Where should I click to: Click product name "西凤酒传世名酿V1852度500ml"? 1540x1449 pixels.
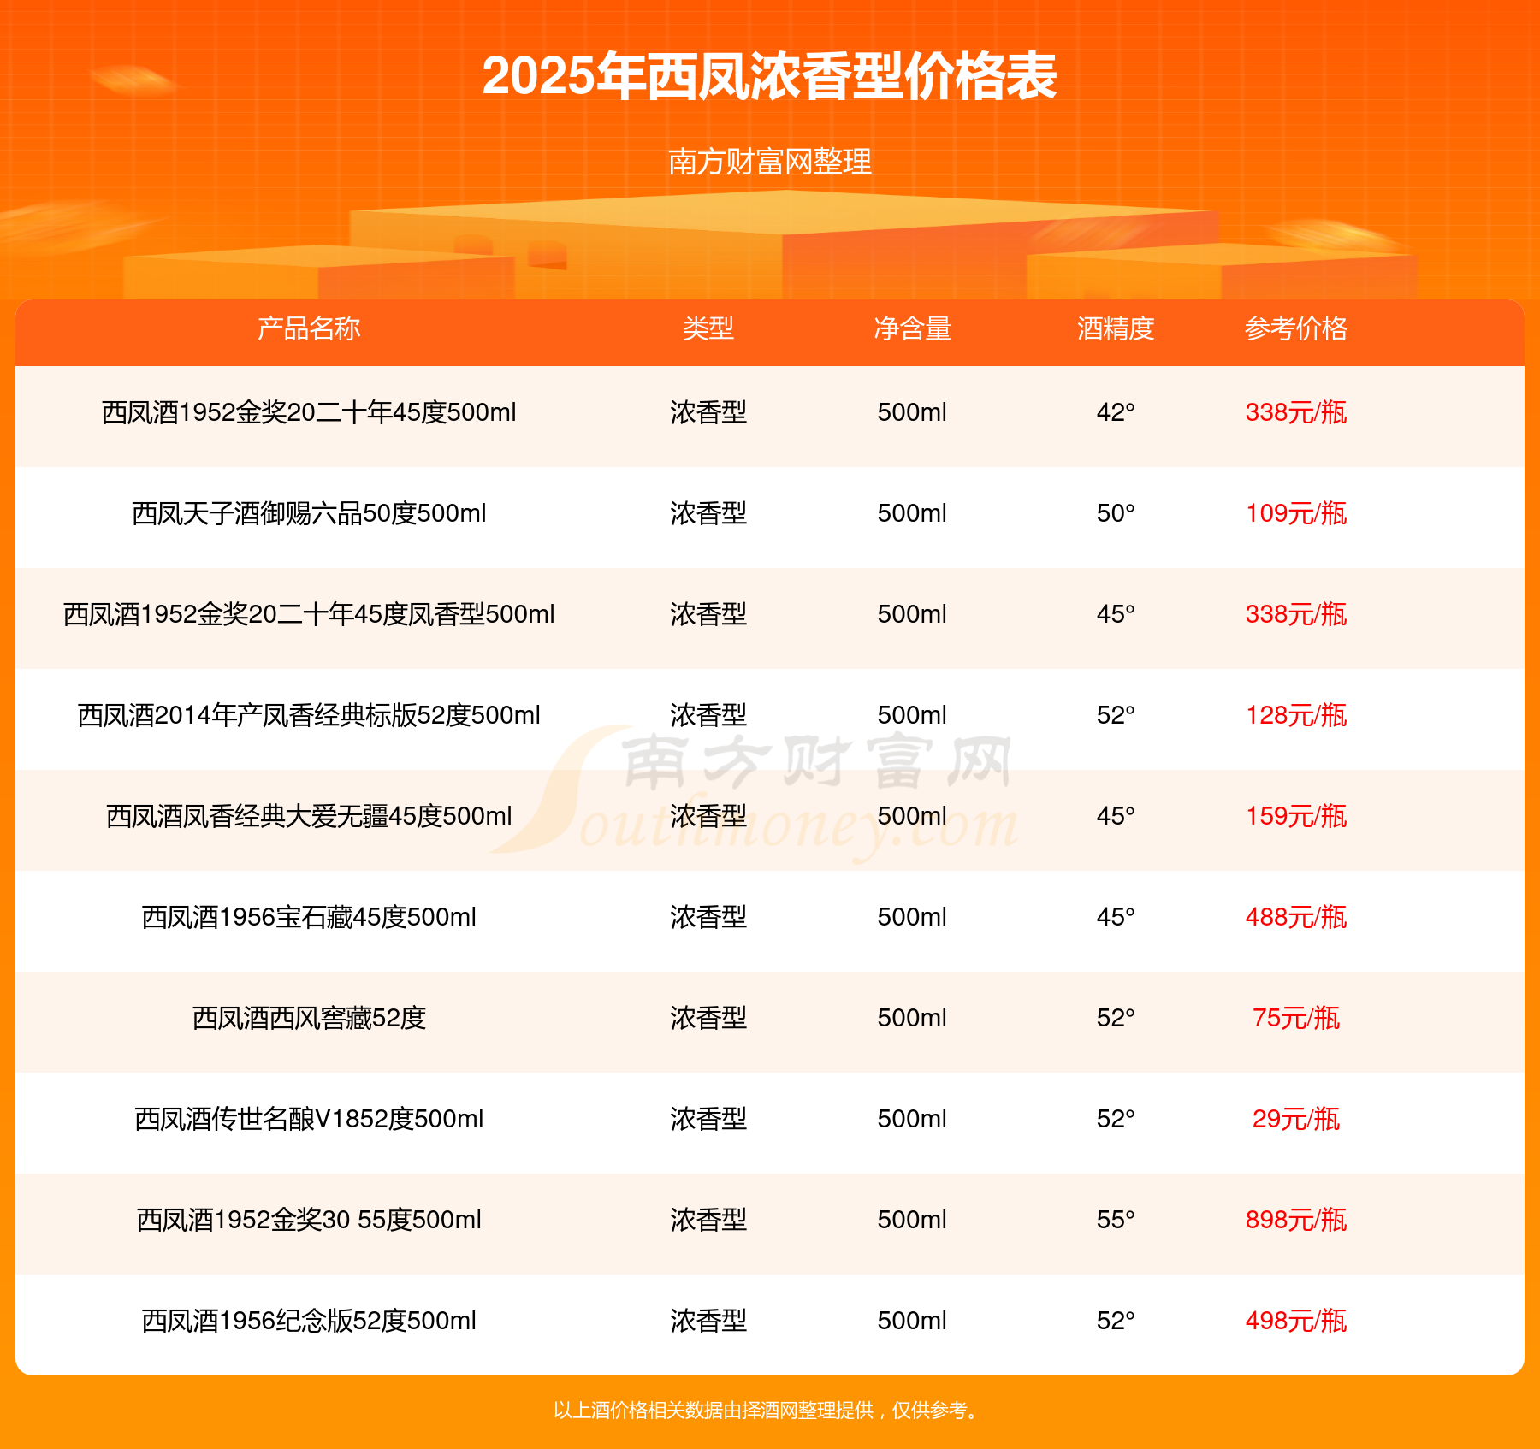click(x=309, y=1119)
